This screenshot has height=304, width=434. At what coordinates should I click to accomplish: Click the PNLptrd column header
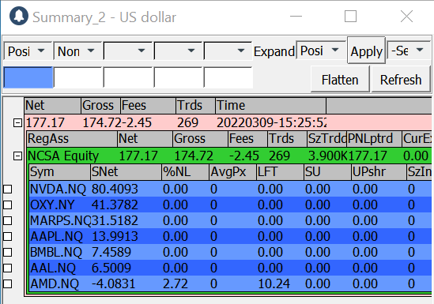tap(374, 139)
